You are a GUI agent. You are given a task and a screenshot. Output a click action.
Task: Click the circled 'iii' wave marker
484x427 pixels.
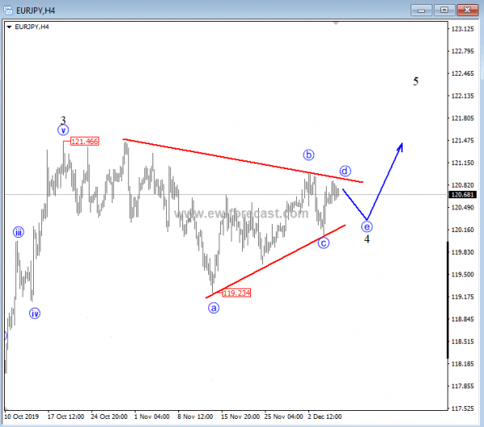19,232
